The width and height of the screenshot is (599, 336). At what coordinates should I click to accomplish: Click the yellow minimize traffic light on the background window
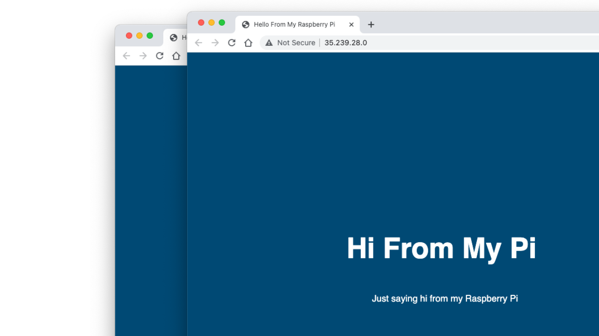tap(139, 35)
